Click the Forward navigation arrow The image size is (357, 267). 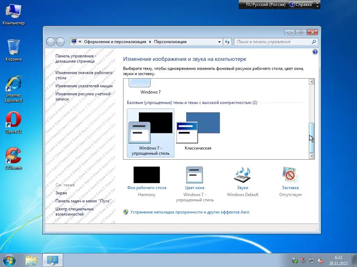60,42
